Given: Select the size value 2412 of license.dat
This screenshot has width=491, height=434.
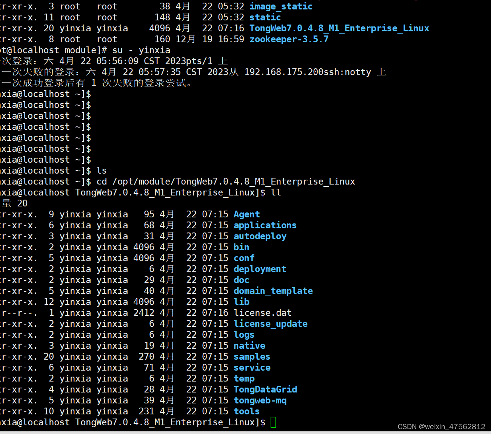Looking at the screenshot, I should (x=144, y=313).
